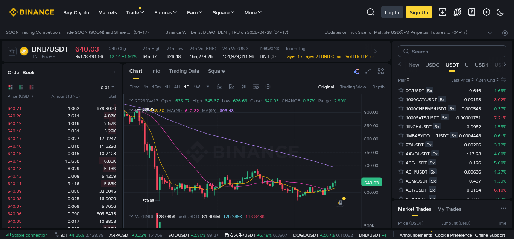Open the AI sparkle chart assistant icon
The height and width of the screenshot is (239, 514).
(356, 71)
